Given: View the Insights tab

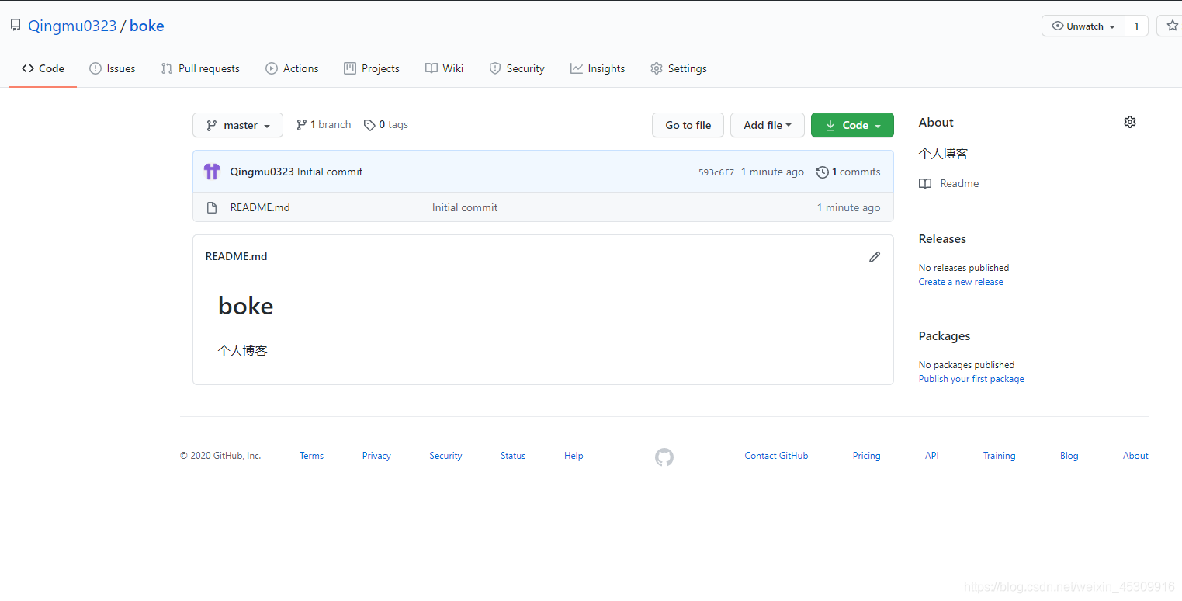Looking at the screenshot, I should 598,68.
